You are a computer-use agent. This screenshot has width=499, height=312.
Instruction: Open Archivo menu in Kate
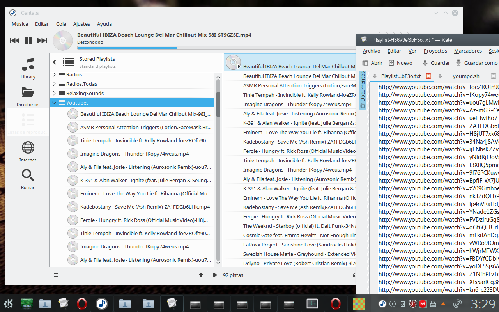372,51
